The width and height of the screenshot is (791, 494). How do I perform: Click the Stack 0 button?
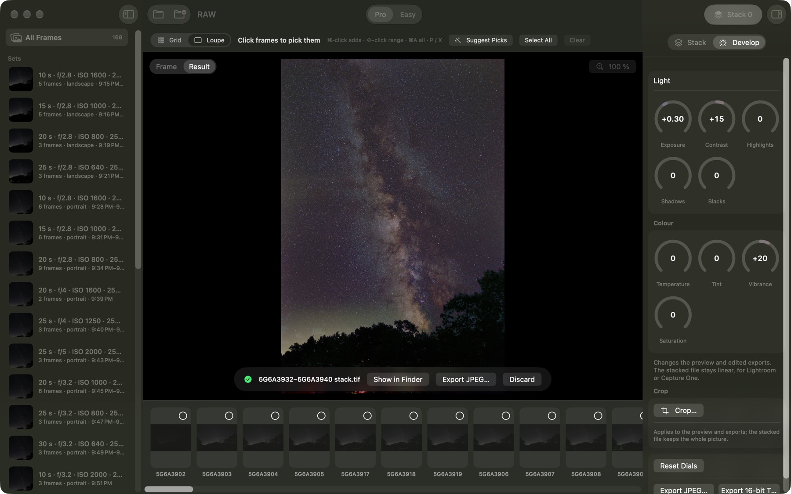pos(733,14)
